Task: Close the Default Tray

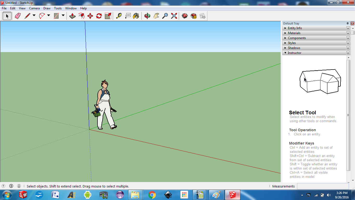Action: [352, 23]
